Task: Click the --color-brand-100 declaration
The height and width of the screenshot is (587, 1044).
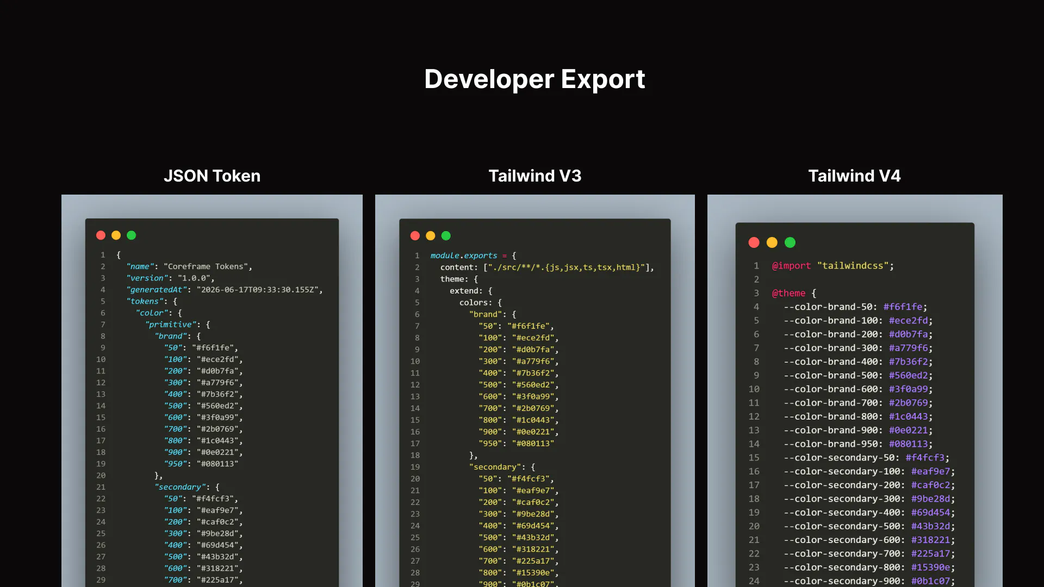Action: [x=859, y=321]
